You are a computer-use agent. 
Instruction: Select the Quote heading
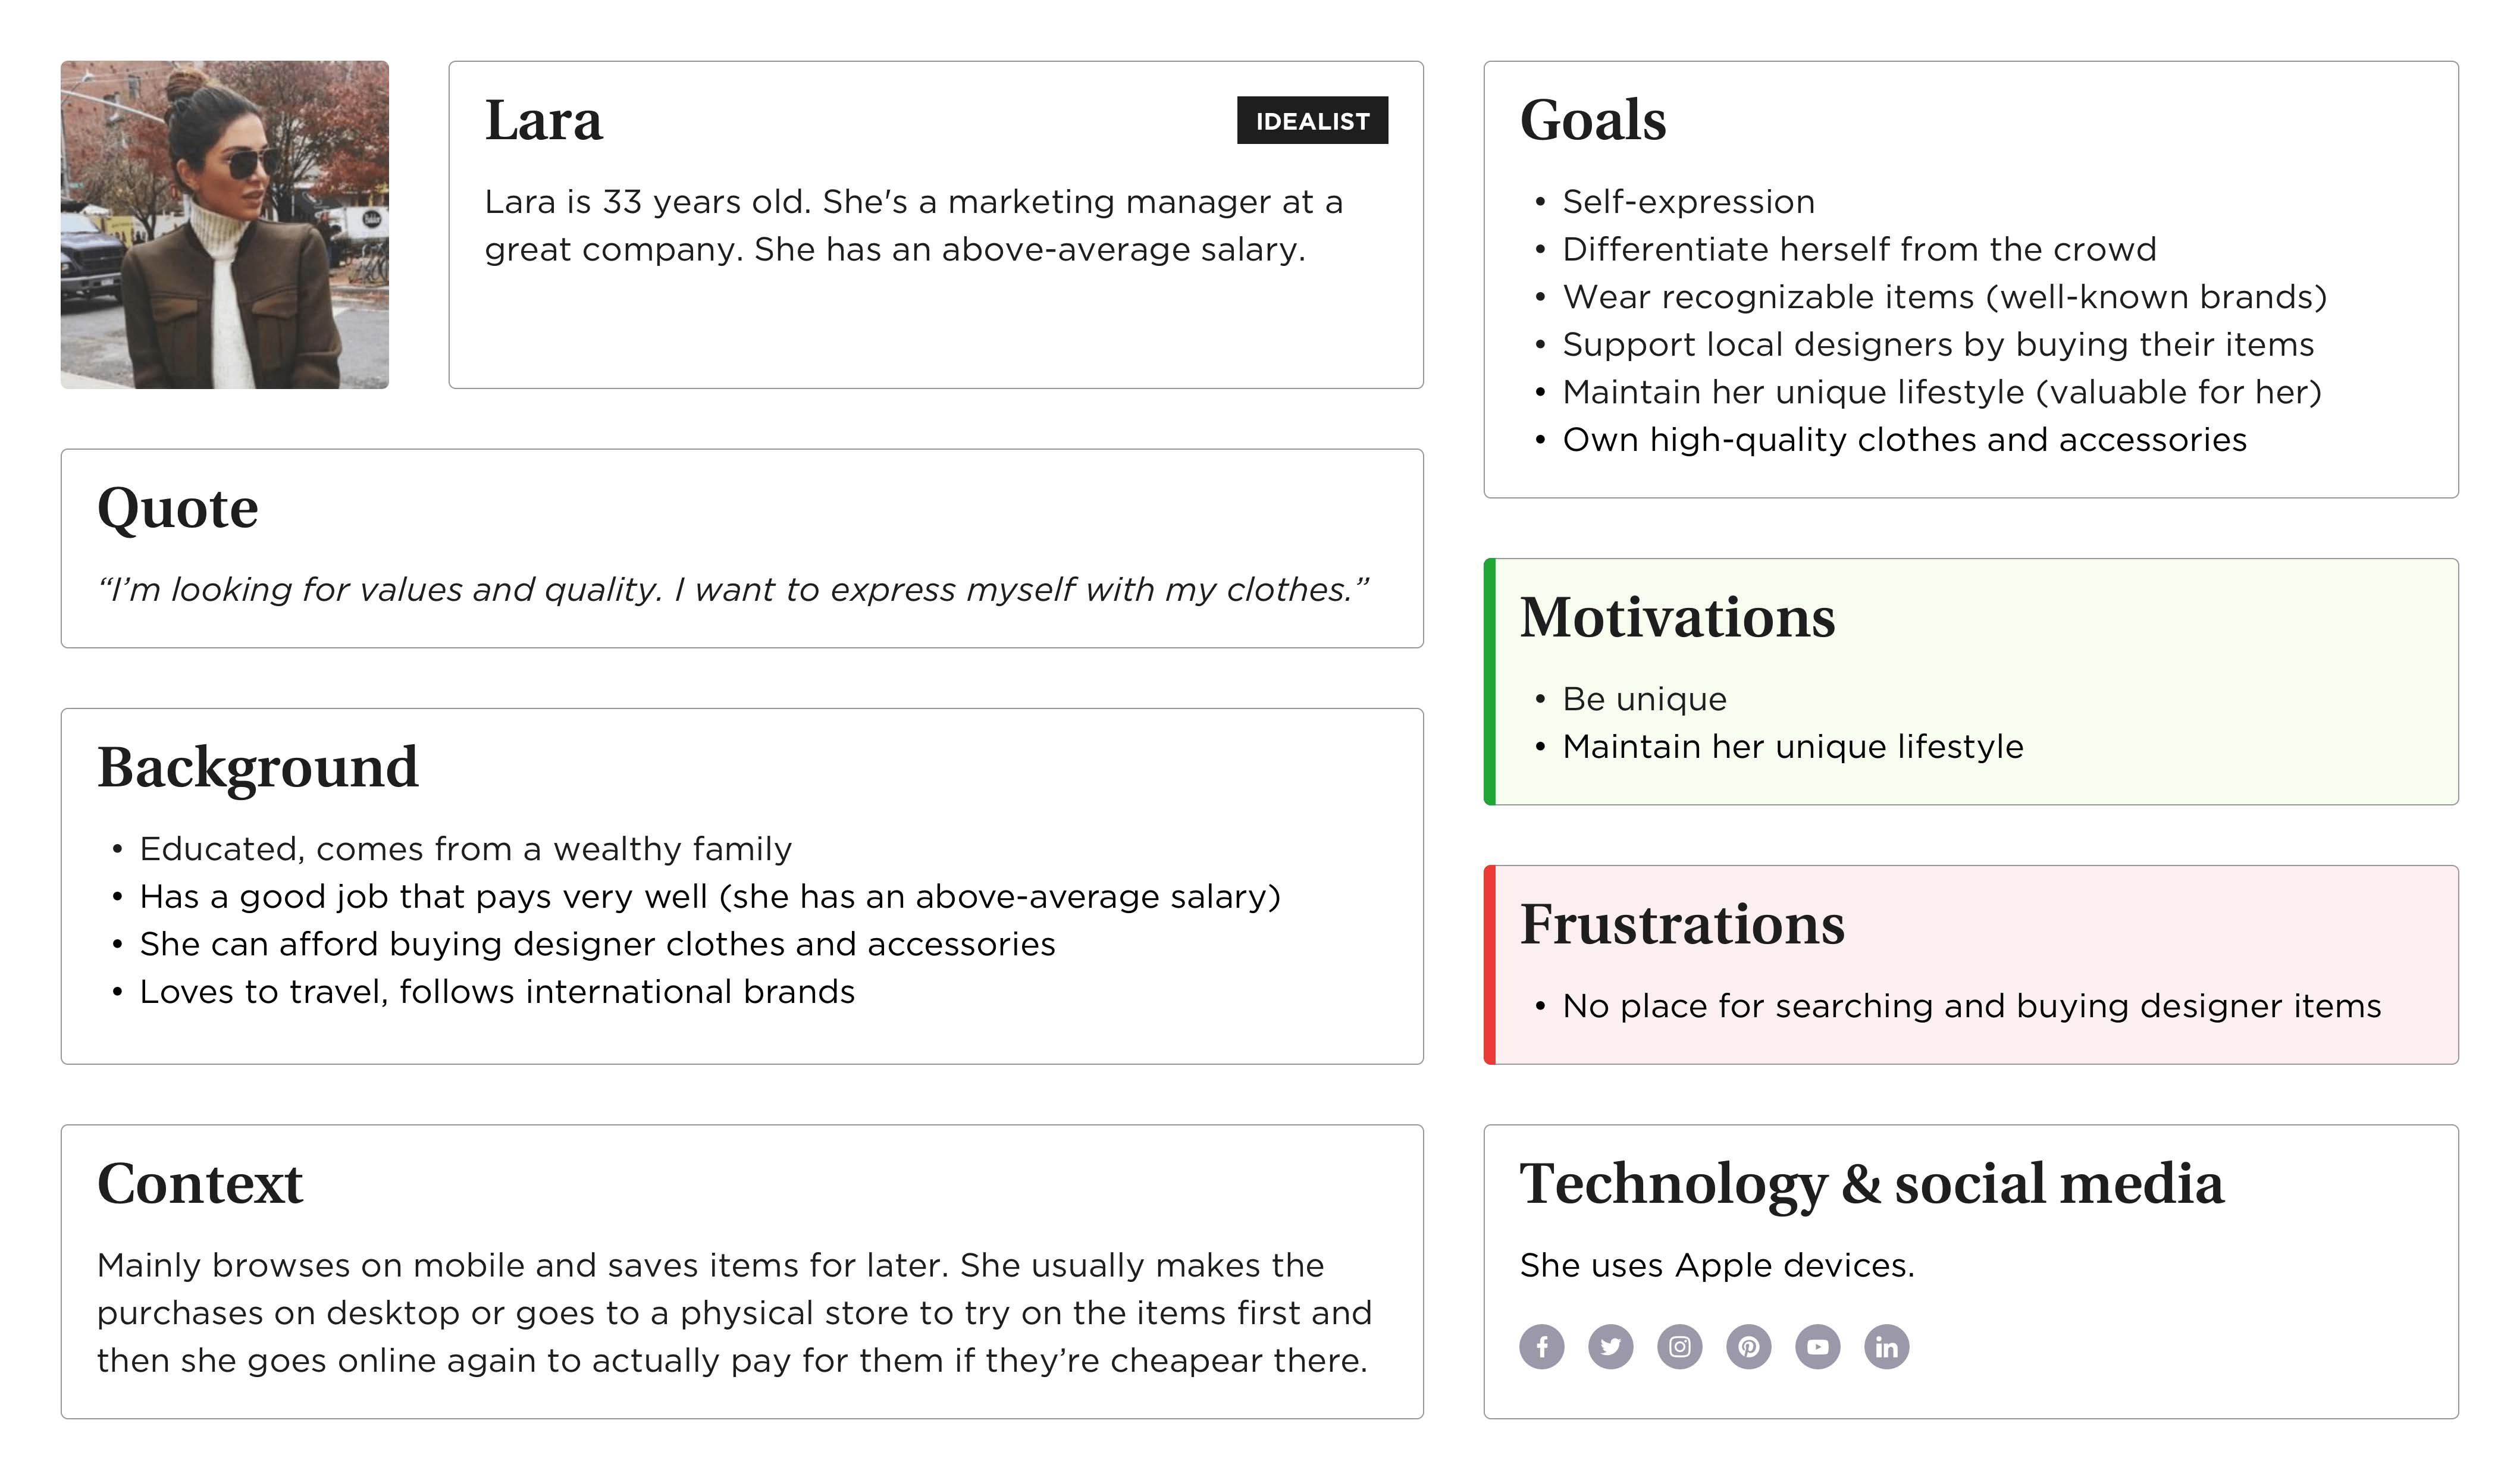coord(178,509)
